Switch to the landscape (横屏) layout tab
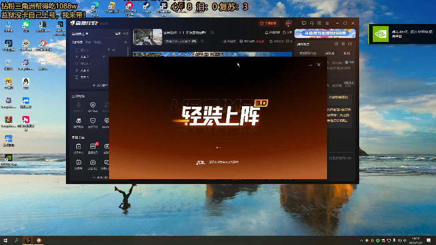 point(118,34)
